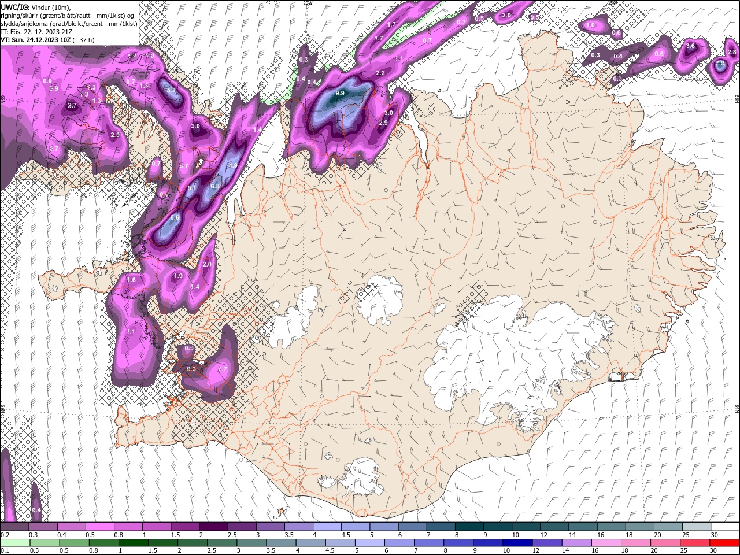Click the 2.8 value label on the map

[732, 52]
